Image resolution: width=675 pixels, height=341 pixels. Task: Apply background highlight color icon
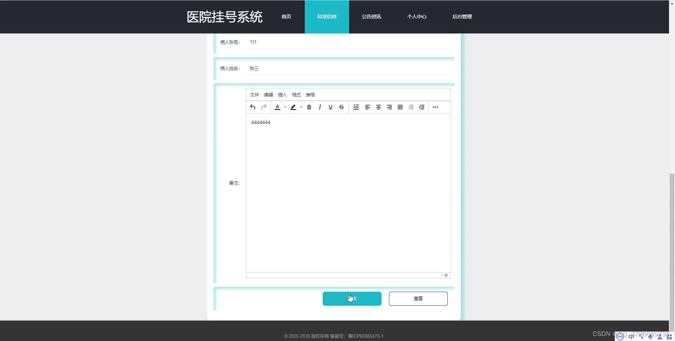(293, 107)
